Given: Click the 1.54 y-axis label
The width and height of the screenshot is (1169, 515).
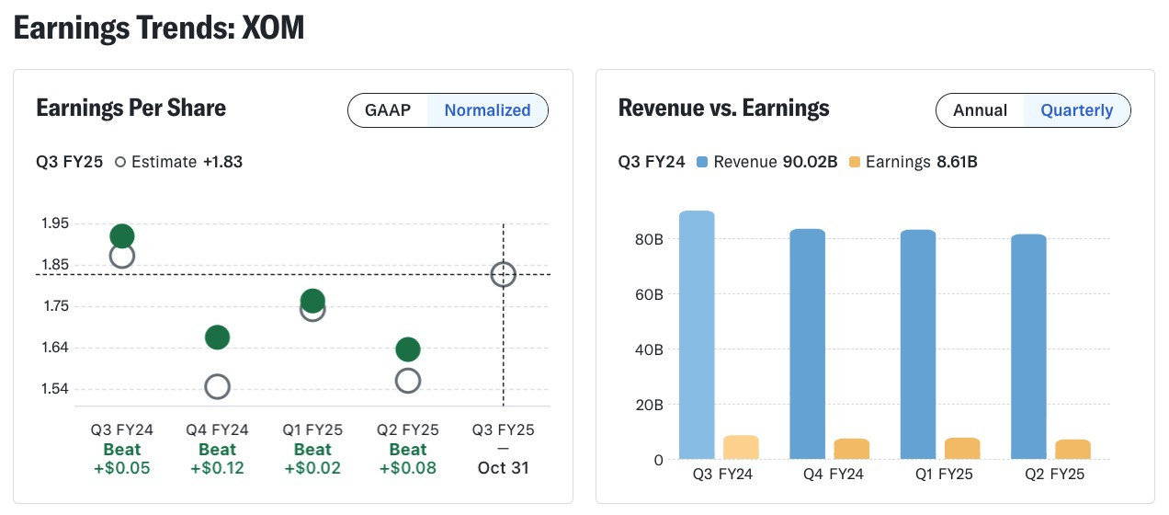Looking at the screenshot, I should tap(55, 388).
